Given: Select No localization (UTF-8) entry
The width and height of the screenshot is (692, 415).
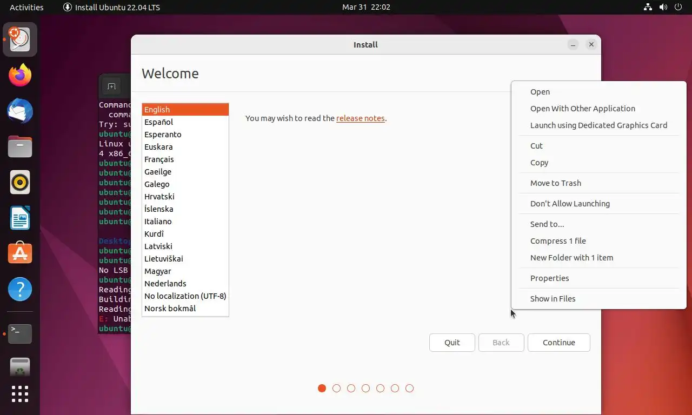Looking at the screenshot, I should pyautogui.click(x=185, y=296).
